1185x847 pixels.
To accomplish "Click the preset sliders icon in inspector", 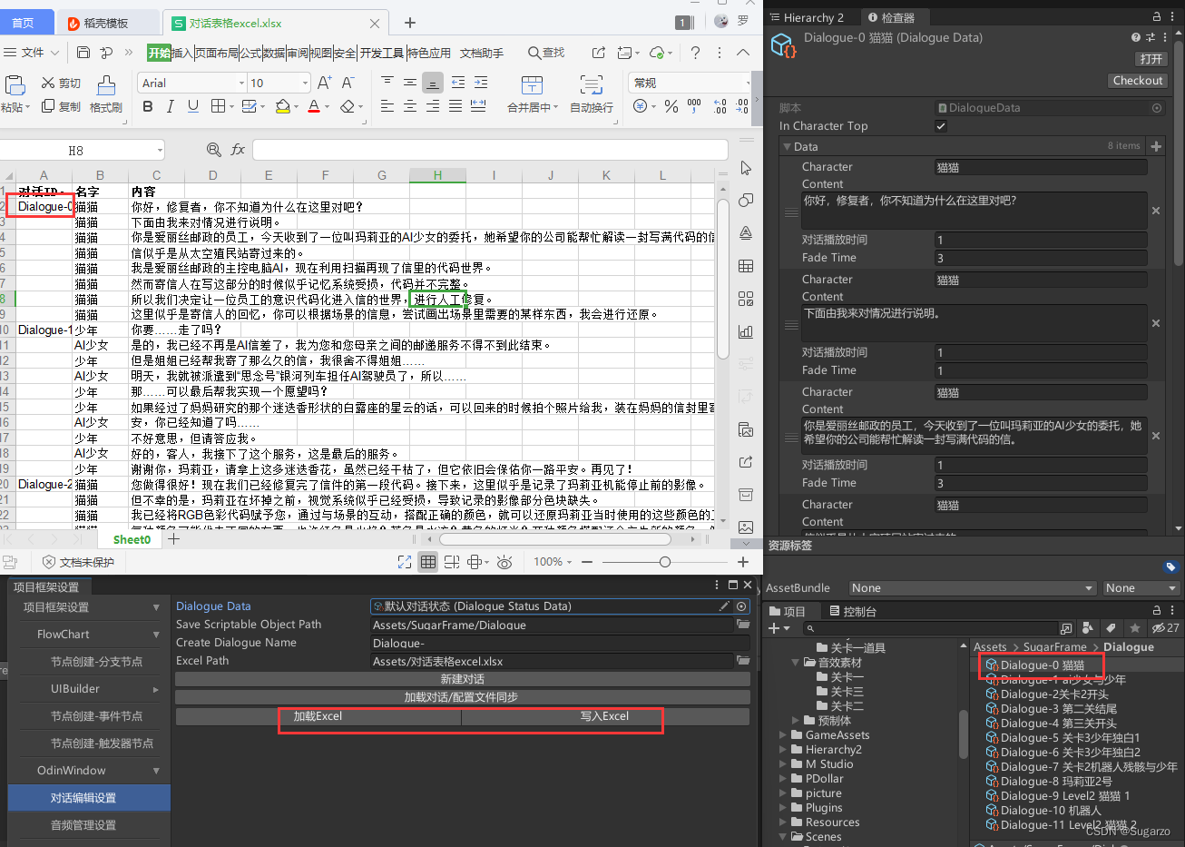I will pyautogui.click(x=1151, y=37).
